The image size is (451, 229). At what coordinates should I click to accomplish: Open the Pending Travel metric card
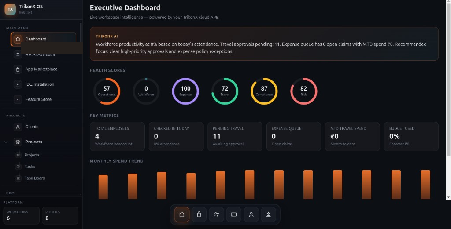235,136
